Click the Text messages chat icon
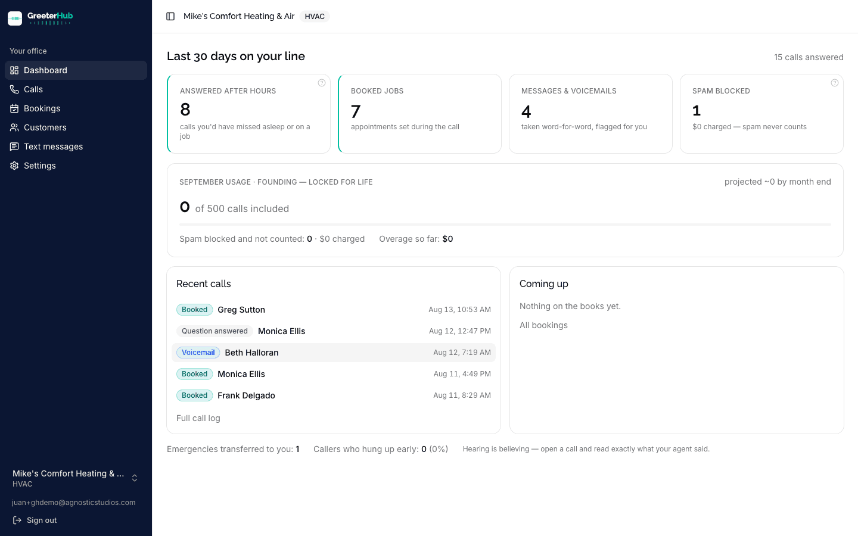This screenshot has width=858, height=536. pyautogui.click(x=14, y=147)
